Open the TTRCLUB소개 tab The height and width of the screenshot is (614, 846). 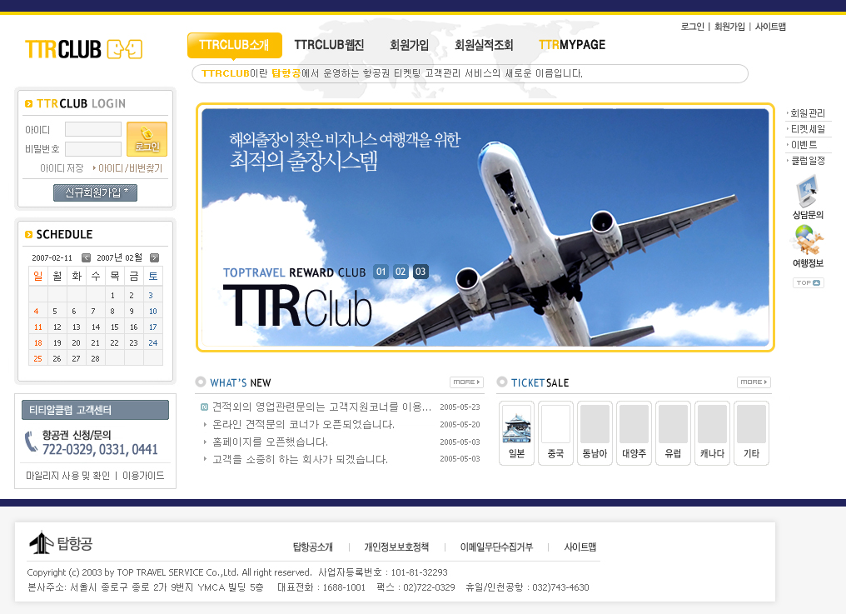(234, 45)
